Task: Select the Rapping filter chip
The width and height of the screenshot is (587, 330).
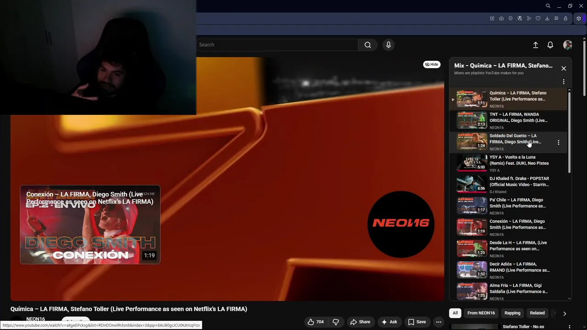Action: (x=512, y=313)
